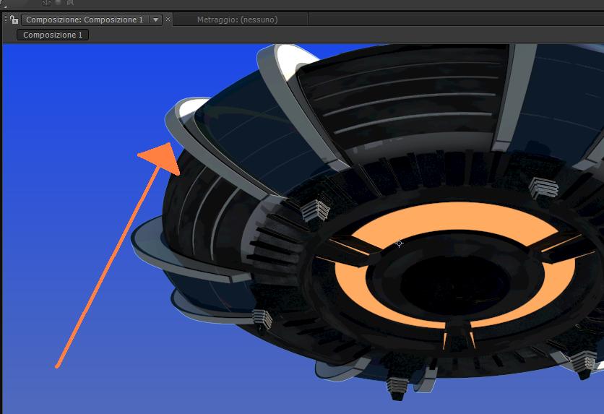Select the Composizione: Composizione 1 tab
Image resolution: width=604 pixels, height=414 pixels.
(85, 20)
